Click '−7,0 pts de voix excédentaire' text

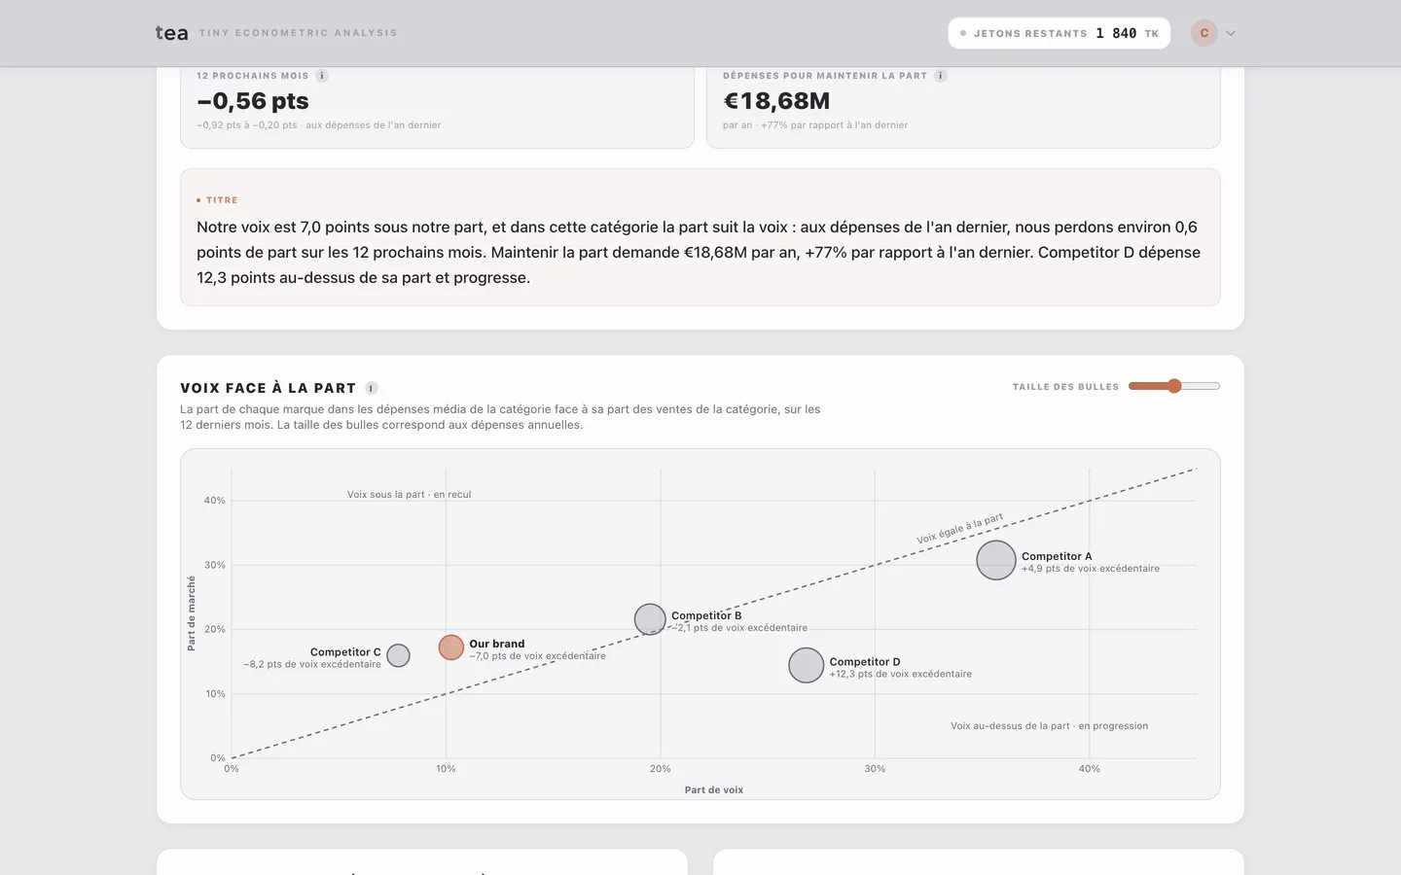(x=537, y=656)
